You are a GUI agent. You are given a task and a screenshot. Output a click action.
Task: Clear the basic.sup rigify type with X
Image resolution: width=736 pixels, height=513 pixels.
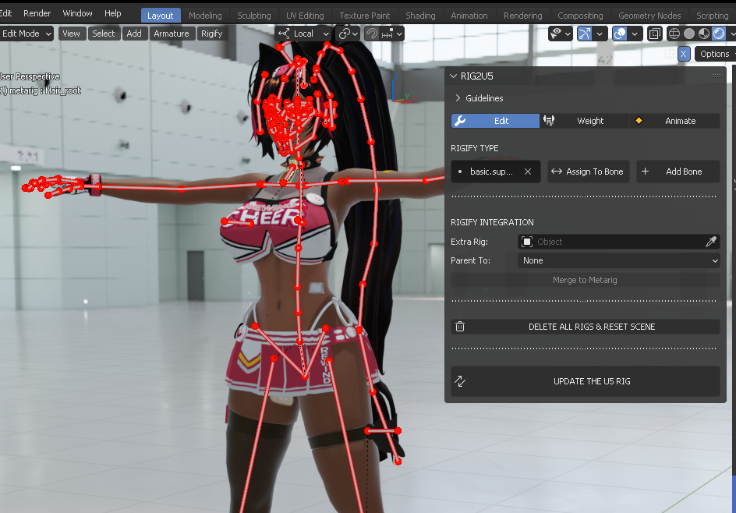tap(528, 172)
